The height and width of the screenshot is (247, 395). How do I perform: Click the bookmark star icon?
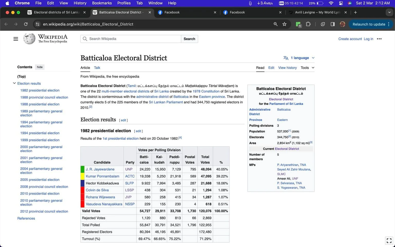click(x=284, y=24)
